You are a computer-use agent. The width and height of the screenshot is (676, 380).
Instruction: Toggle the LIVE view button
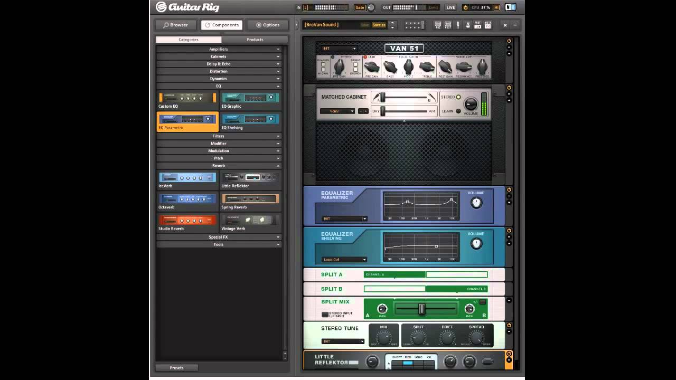pyautogui.click(x=450, y=7)
